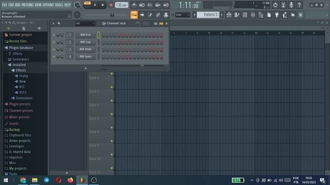Open the EDIT menu
Image resolution: width=330 pixels, height=185 pixels.
(11, 5)
